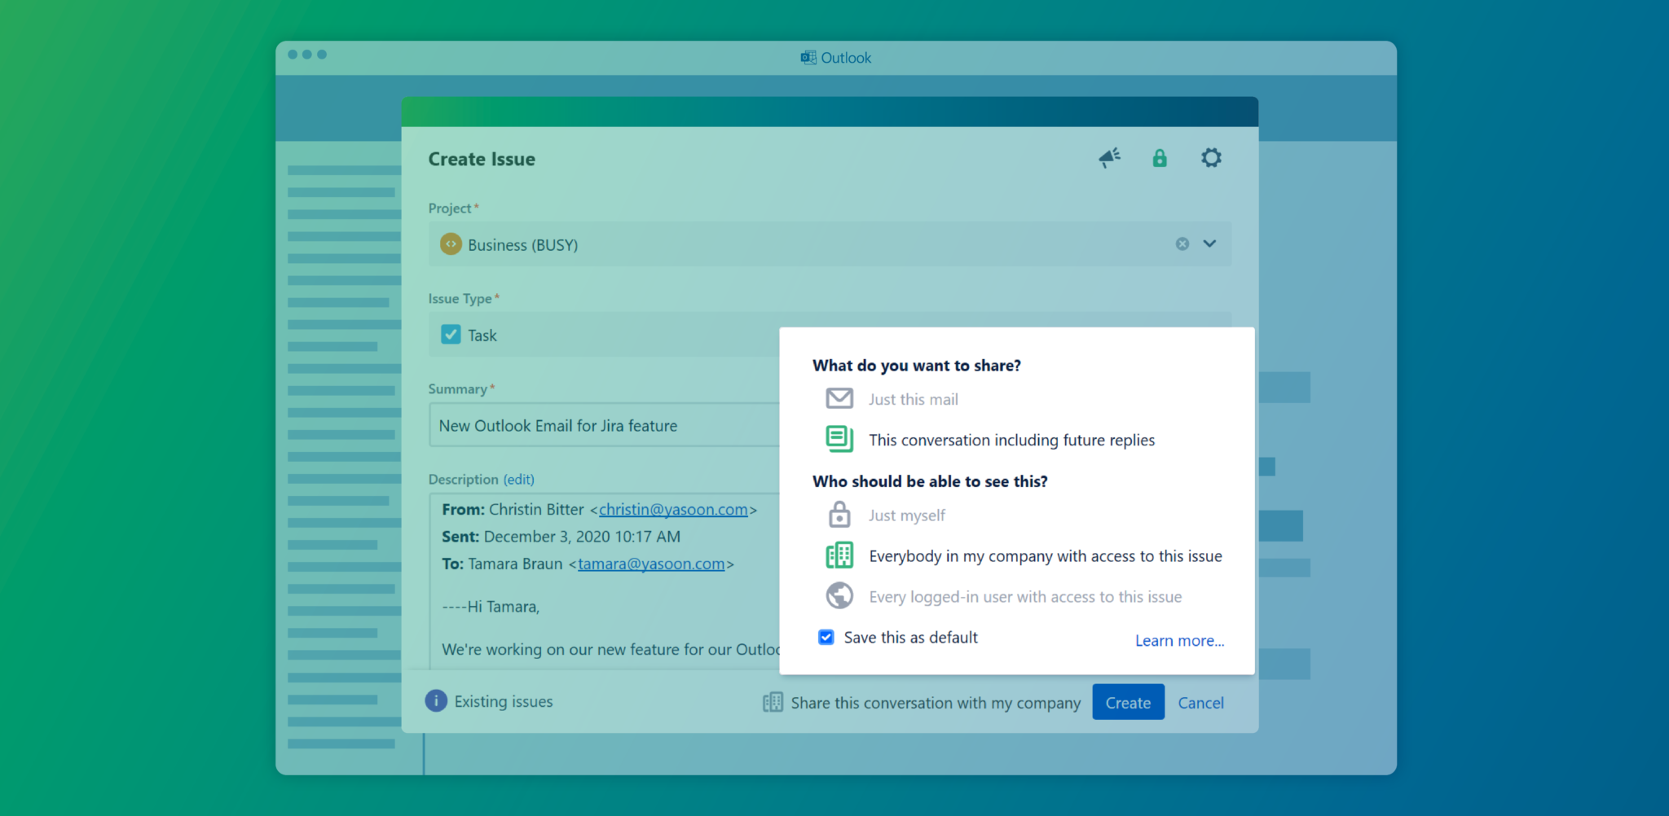
Task: Click the building icon near Share this conversation
Action: pos(771,701)
